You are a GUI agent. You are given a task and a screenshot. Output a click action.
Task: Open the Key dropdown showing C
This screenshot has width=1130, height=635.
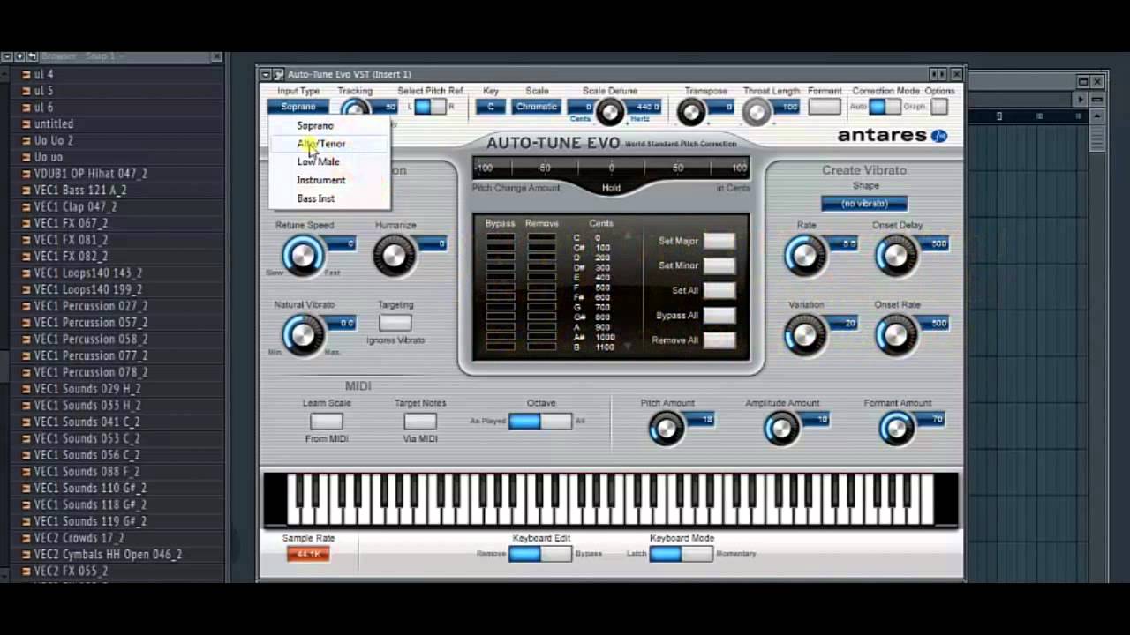click(x=491, y=107)
